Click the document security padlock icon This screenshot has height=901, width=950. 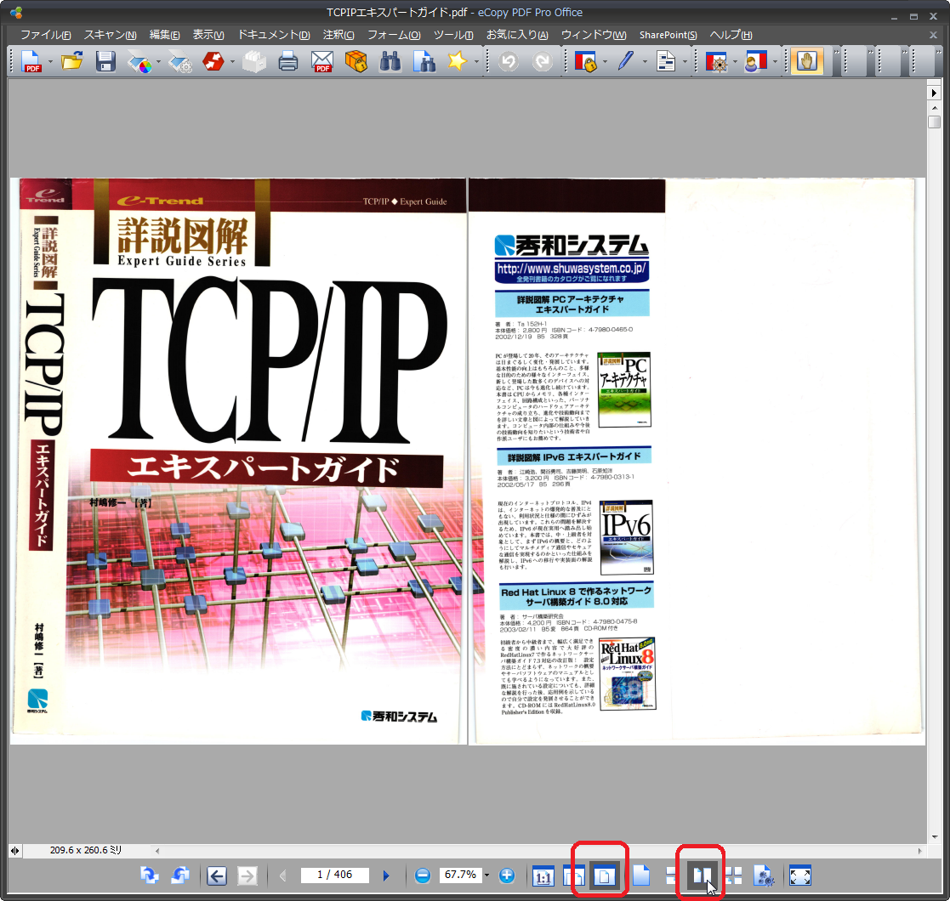point(585,61)
